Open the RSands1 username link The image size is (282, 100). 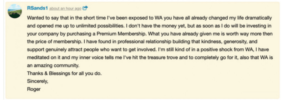pos(37,8)
